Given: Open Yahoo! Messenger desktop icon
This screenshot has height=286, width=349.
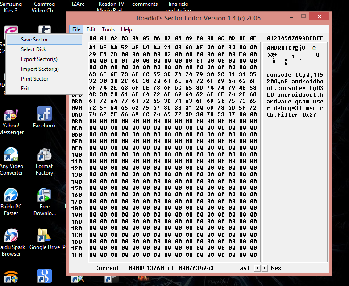Looking at the screenshot, I should 11,122.
